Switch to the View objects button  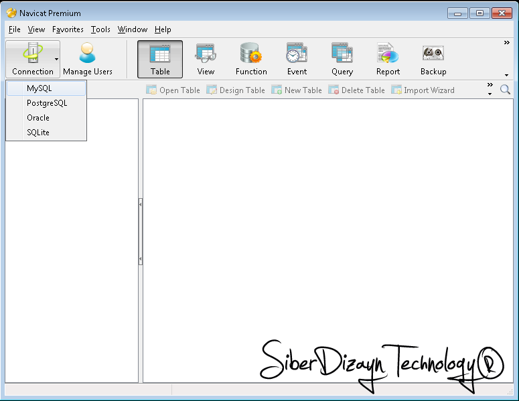pyautogui.click(x=206, y=59)
